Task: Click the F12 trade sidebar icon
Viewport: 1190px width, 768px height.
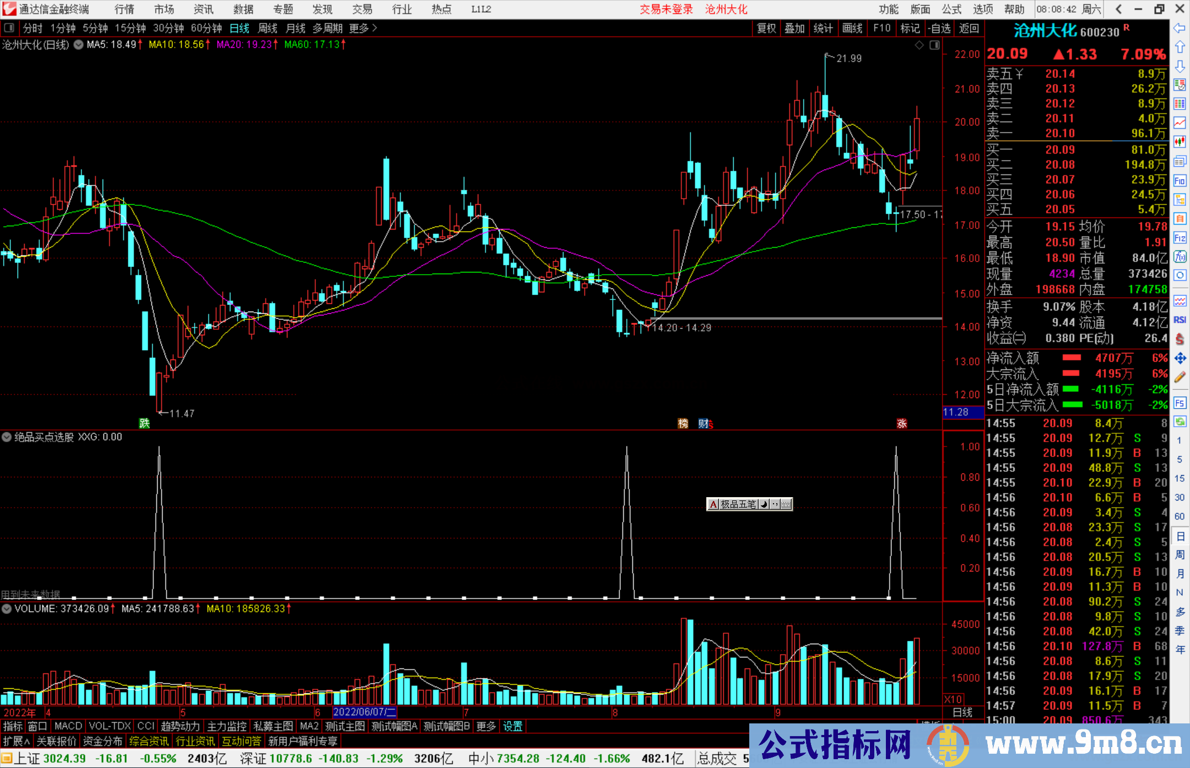Action: click(1180, 238)
